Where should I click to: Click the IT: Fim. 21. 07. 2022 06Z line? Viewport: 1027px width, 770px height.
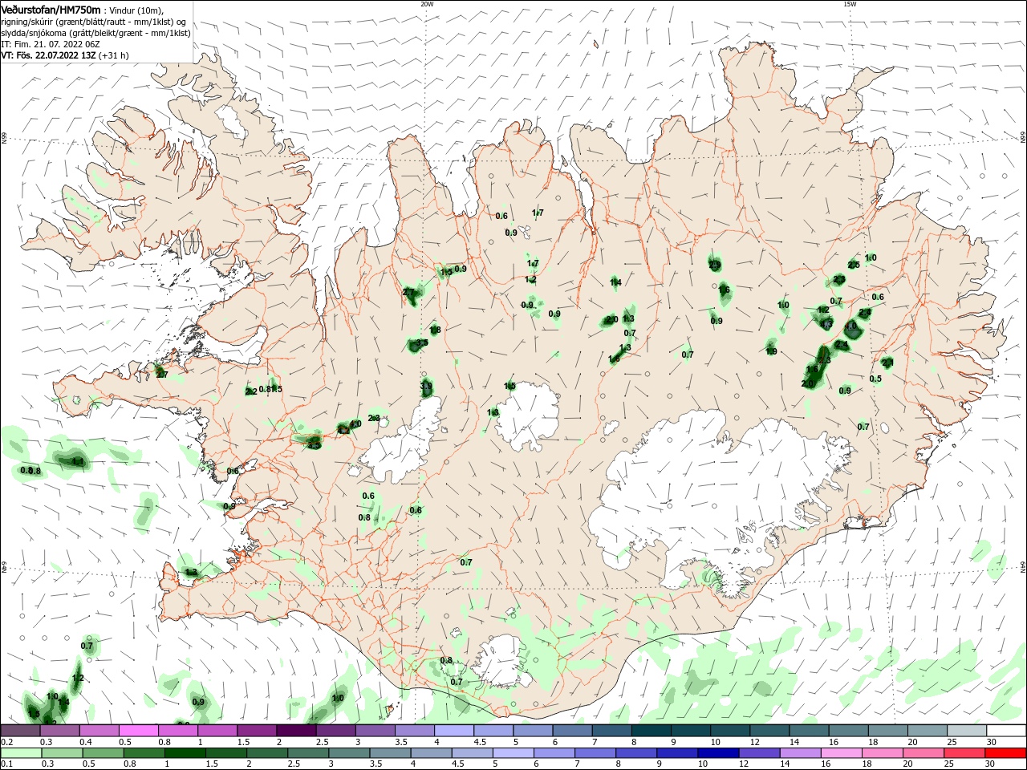[51, 44]
